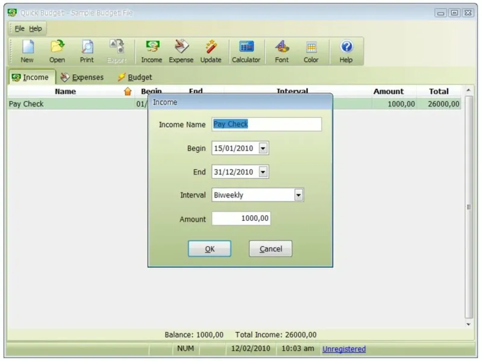Screen dimensions: 482x361
Task: Maximize the Quick Budget window
Action: 454,13
